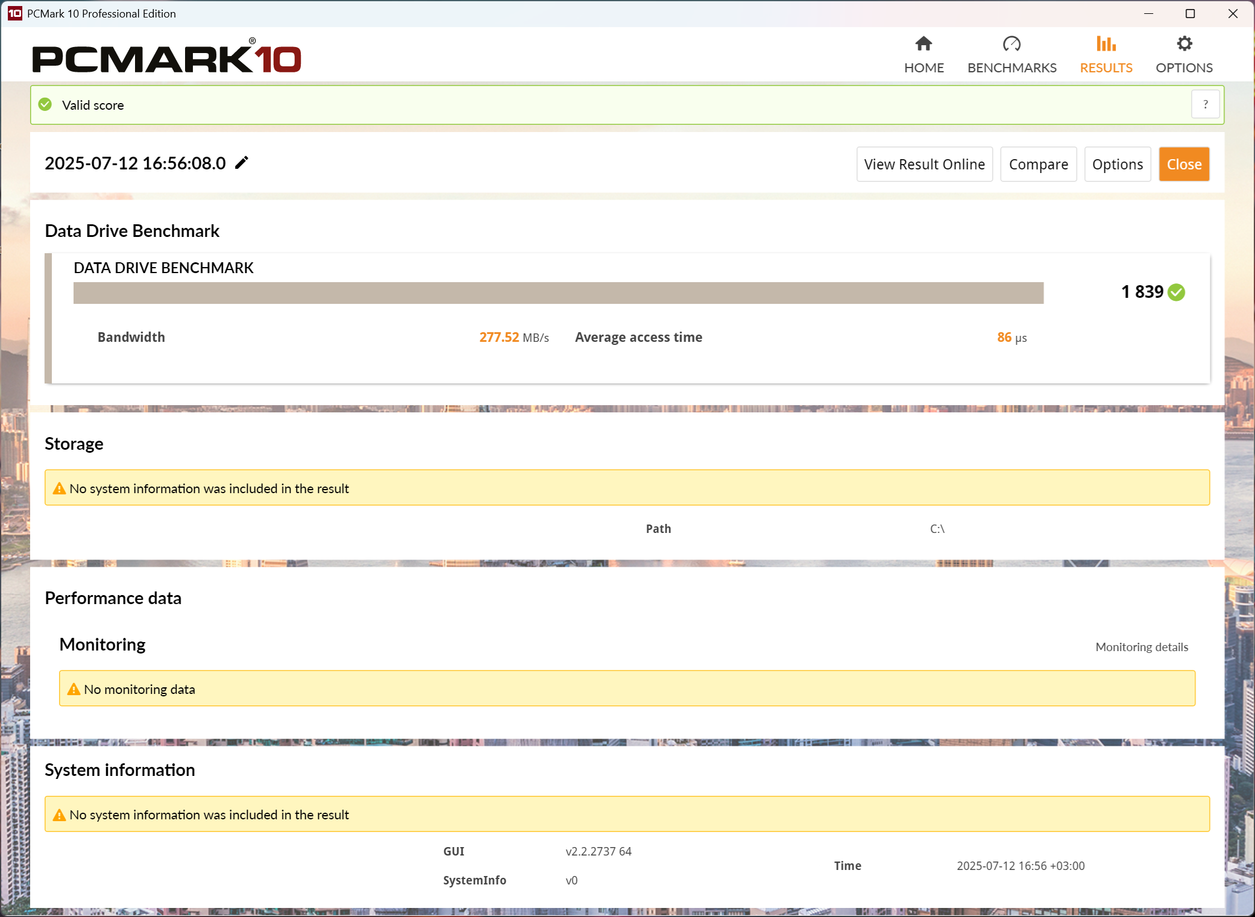The width and height of the screenshot is (1255, 917).
Task: Click the PCMARK 10 logo
Action: point(167,58)
